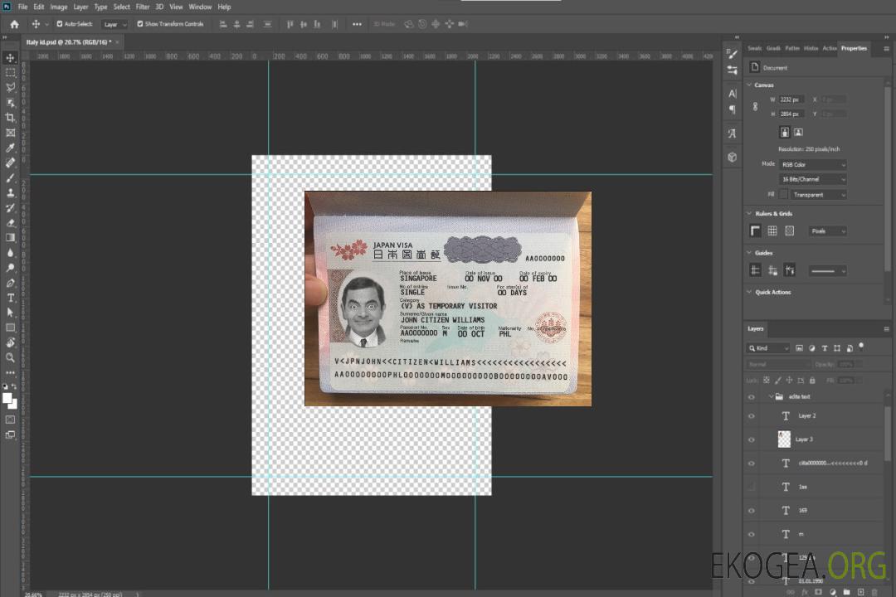This screenshot has height=597, width=896.
Task: Select the Lasso tool
Action: point(10,87)
